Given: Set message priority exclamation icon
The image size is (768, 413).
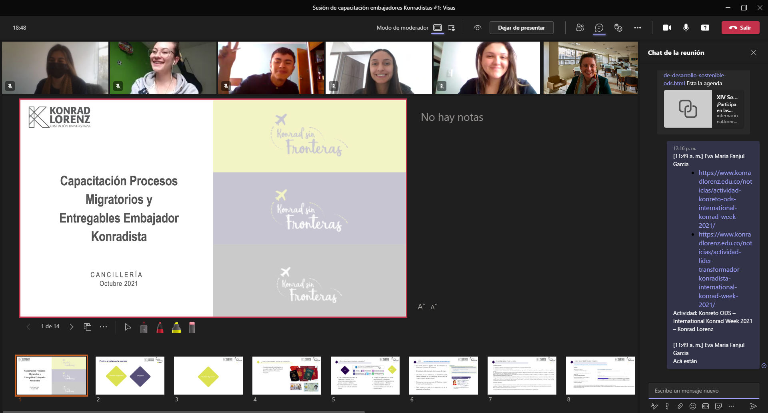Looking at the screenshot, I should point(667,406).
